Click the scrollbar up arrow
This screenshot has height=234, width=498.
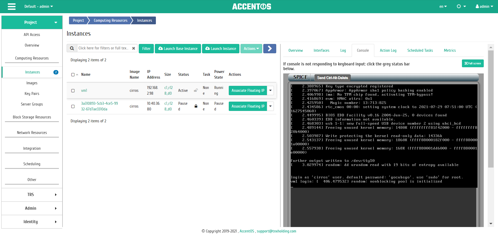(x=490, y=47)
